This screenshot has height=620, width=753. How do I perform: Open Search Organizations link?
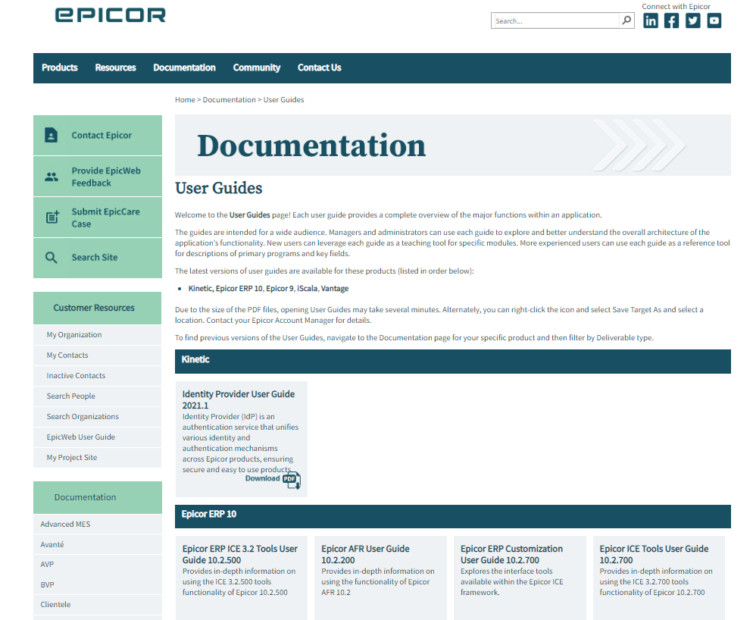point(83,416)
